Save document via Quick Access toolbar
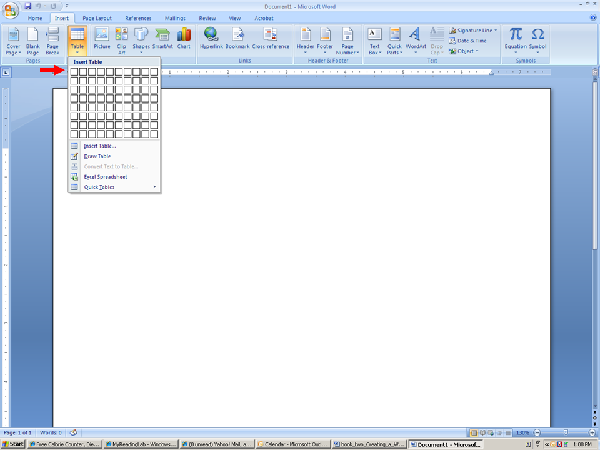This screenshot has height=450, width=600. (28, 6)
